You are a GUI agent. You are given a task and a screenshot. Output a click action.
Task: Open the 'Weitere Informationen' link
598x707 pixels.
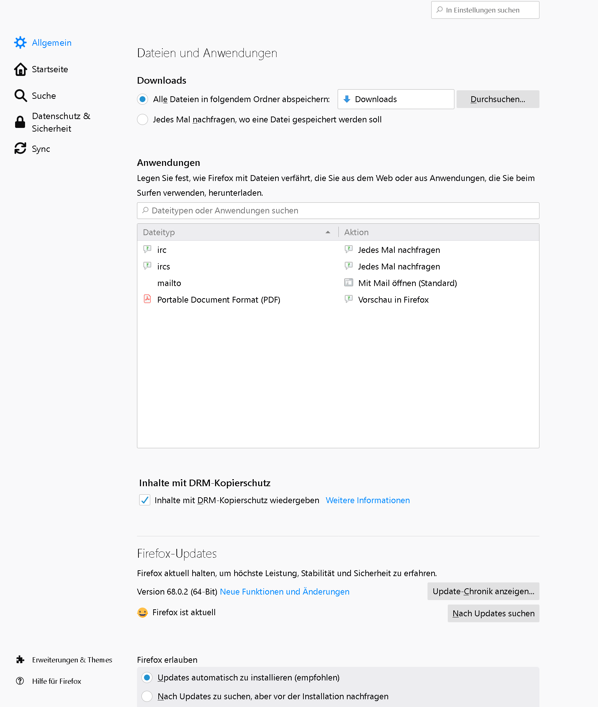coord(368,500)
